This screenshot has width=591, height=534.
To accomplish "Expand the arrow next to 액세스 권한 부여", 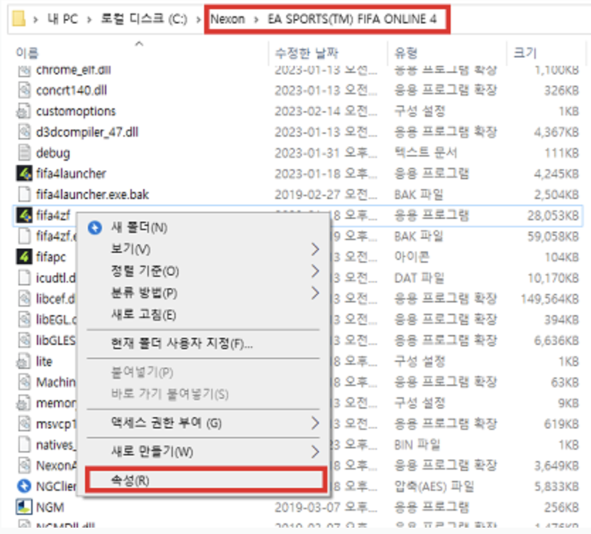I will [315, 424].
